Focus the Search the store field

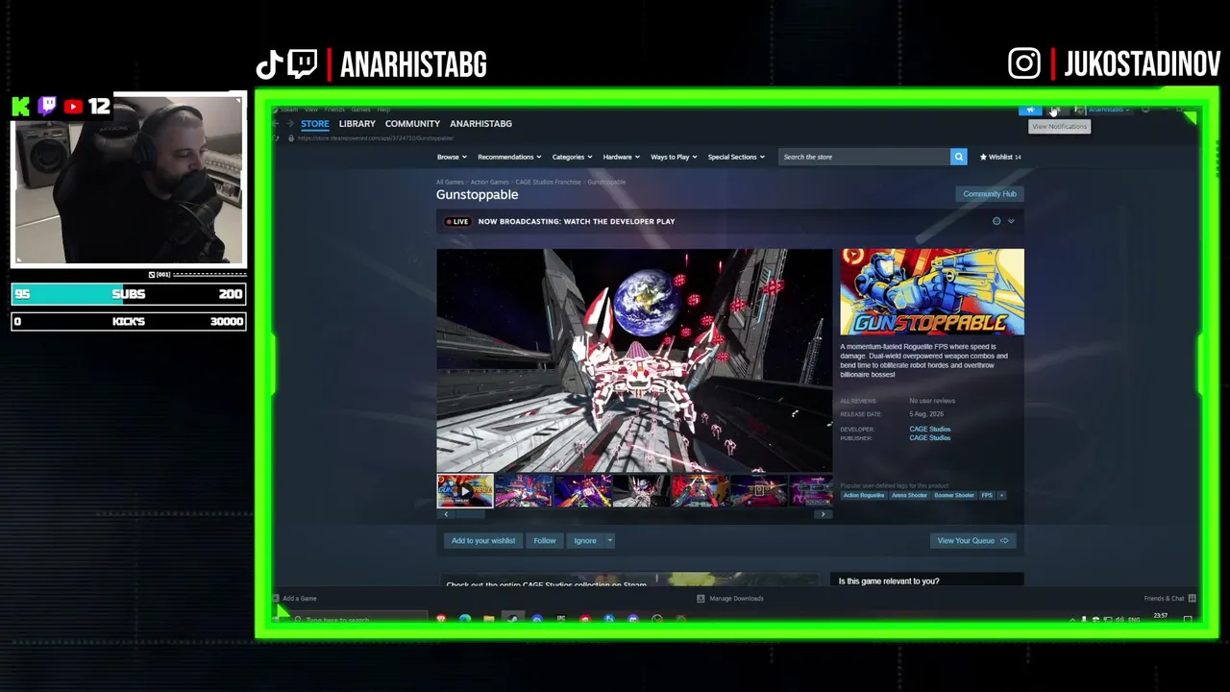click(864, 157)
